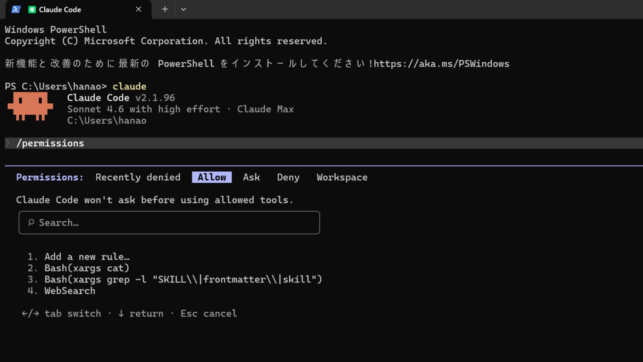643x362 pixels.
Task: Select the Deny permissions tab
Action: tap(288, 177)
